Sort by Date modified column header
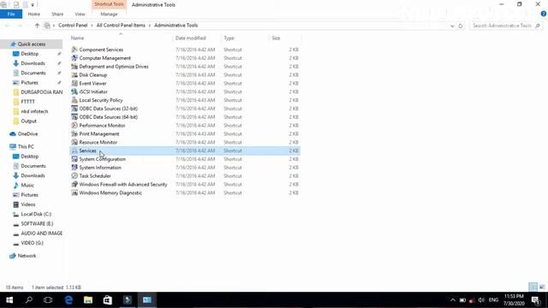 pyautogui.click(x=190, y=38)
